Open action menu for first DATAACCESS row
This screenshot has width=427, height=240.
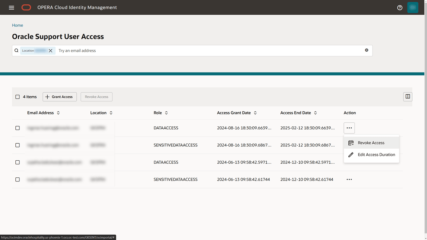(x=349, y=128)
